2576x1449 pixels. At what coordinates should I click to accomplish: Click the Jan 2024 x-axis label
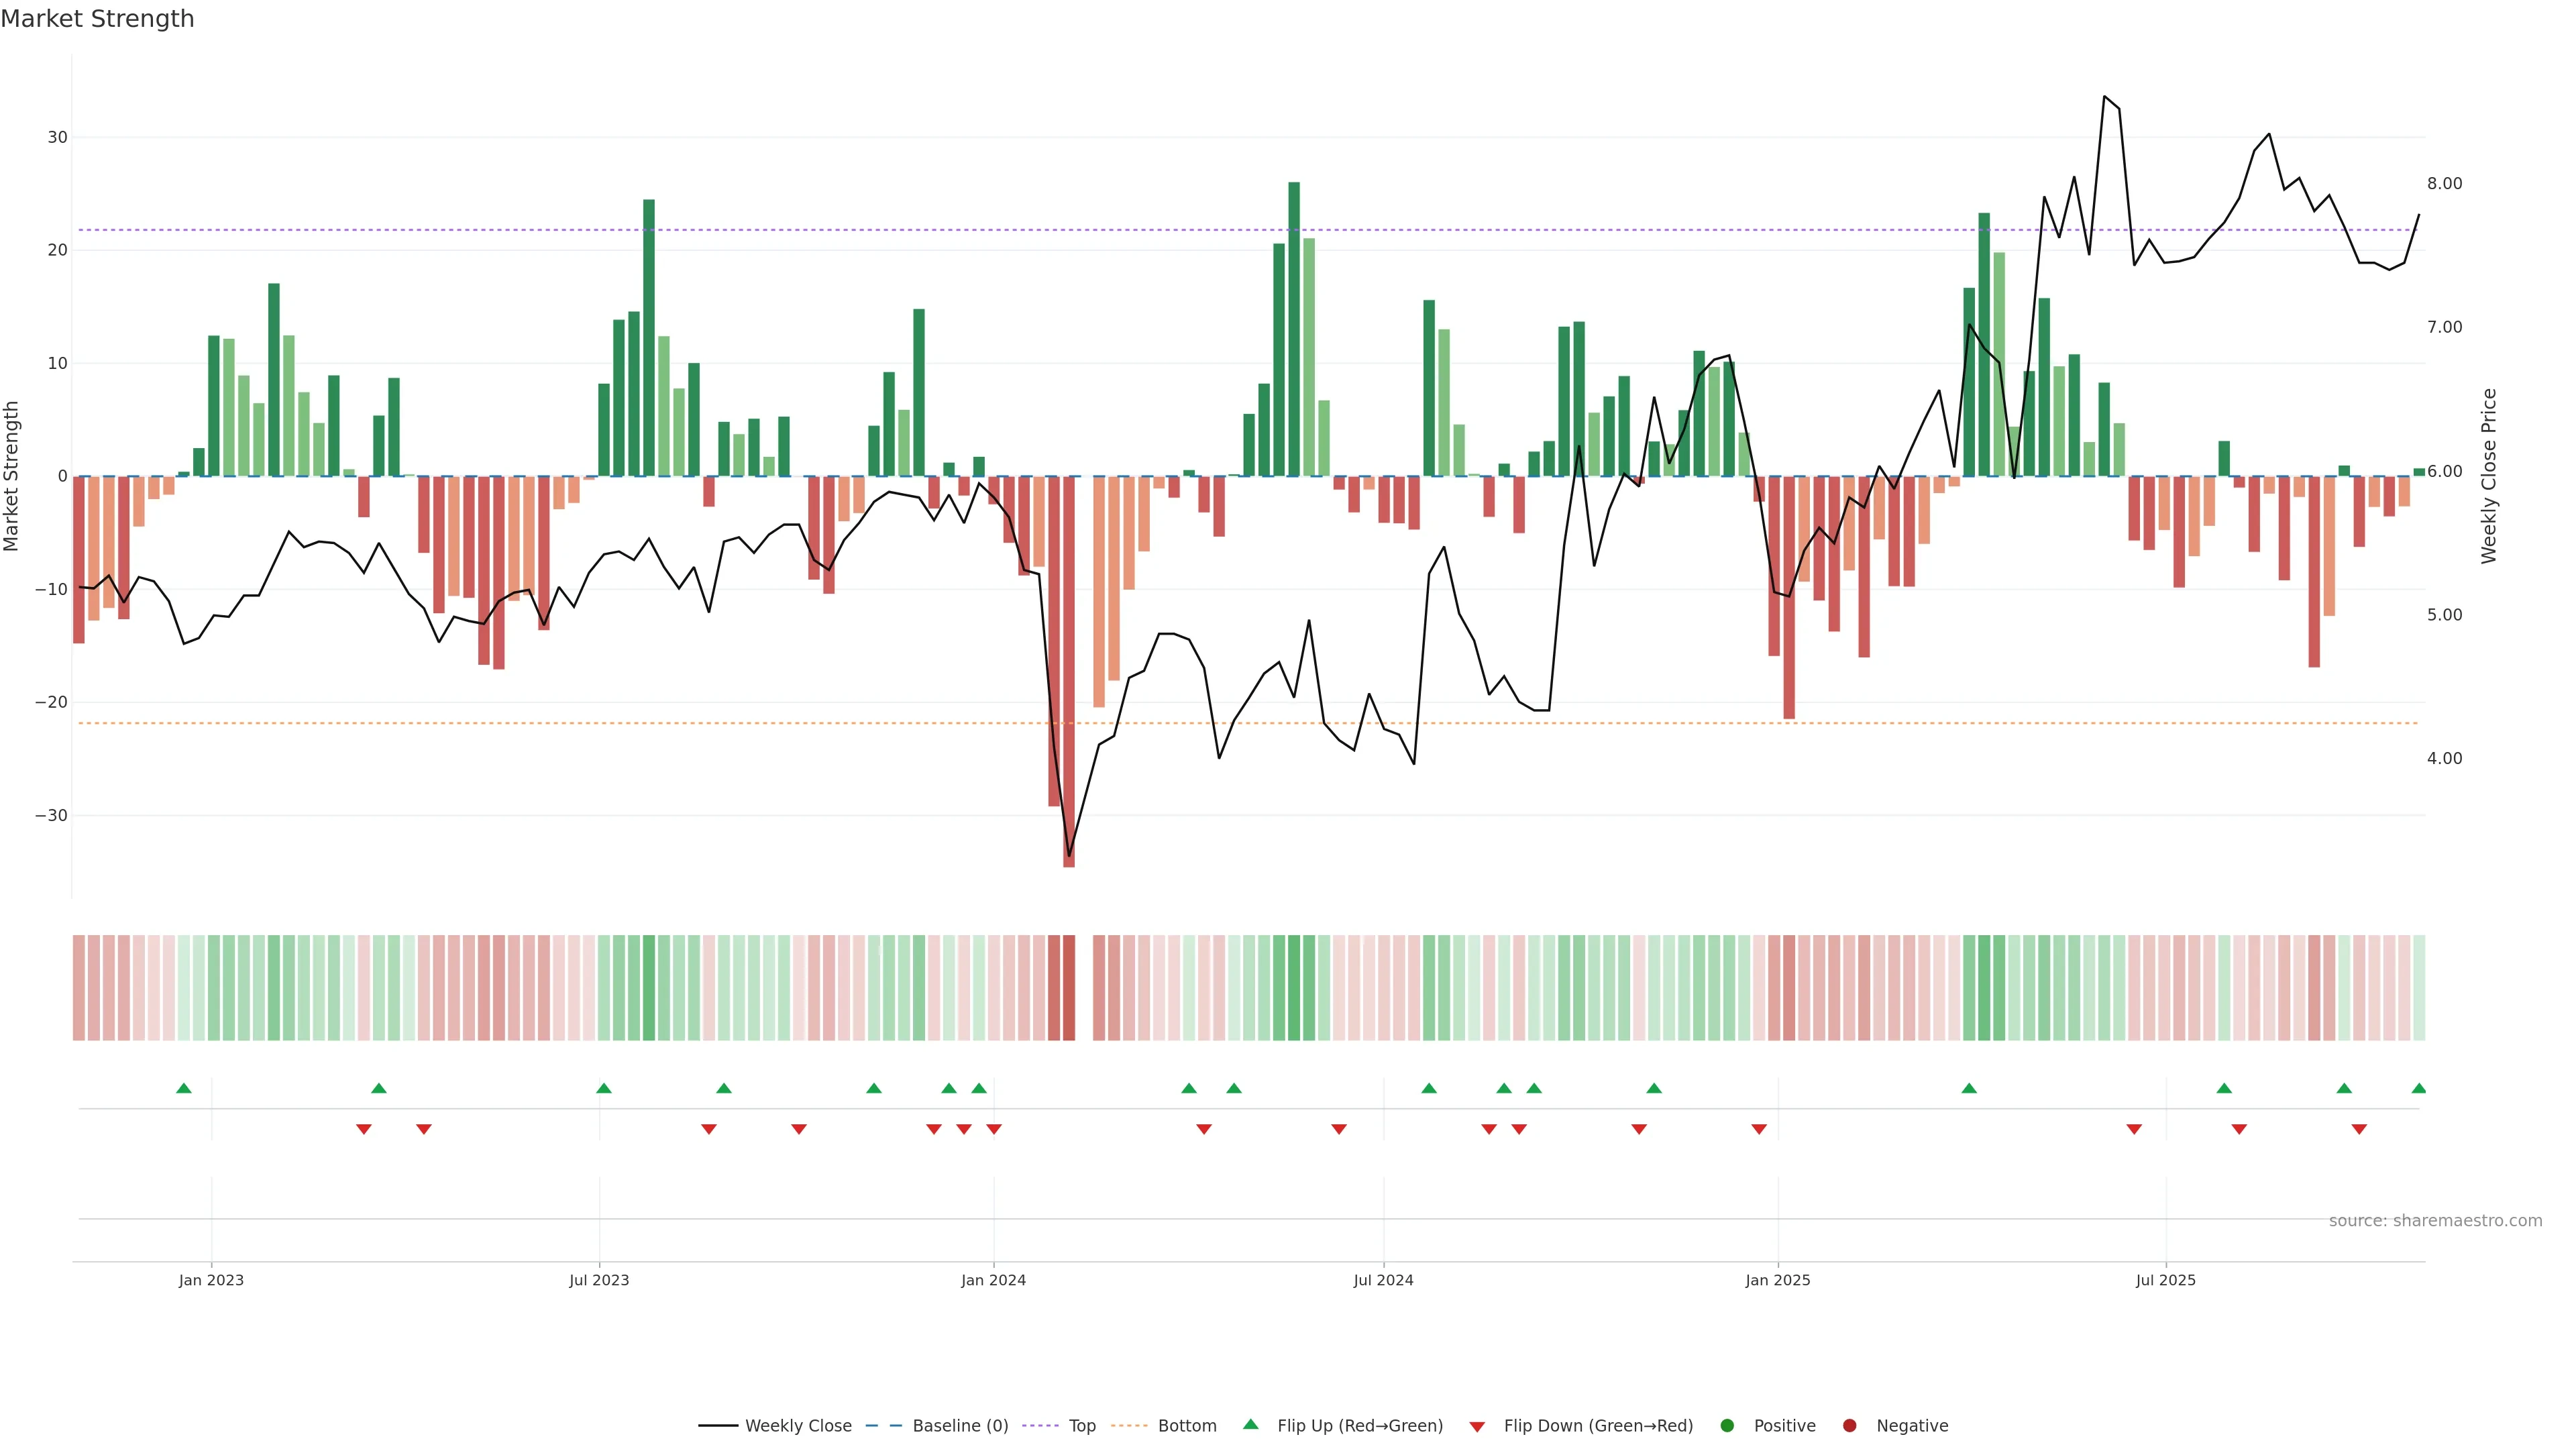pos(993,1280)
